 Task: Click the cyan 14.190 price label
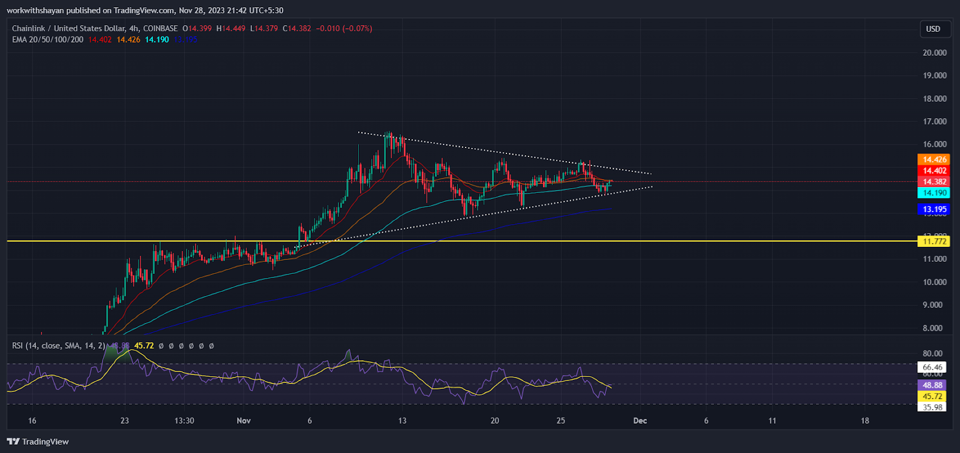click(934, 193)
